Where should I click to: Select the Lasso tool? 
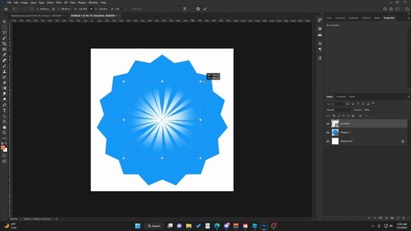[4, 33]
